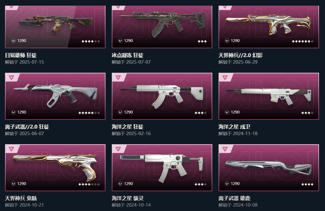325x211 pixels.
Task: Click the upgrade level diamonds on 天界神兵//2.0 幻影 card
Action: click(302, 41)
